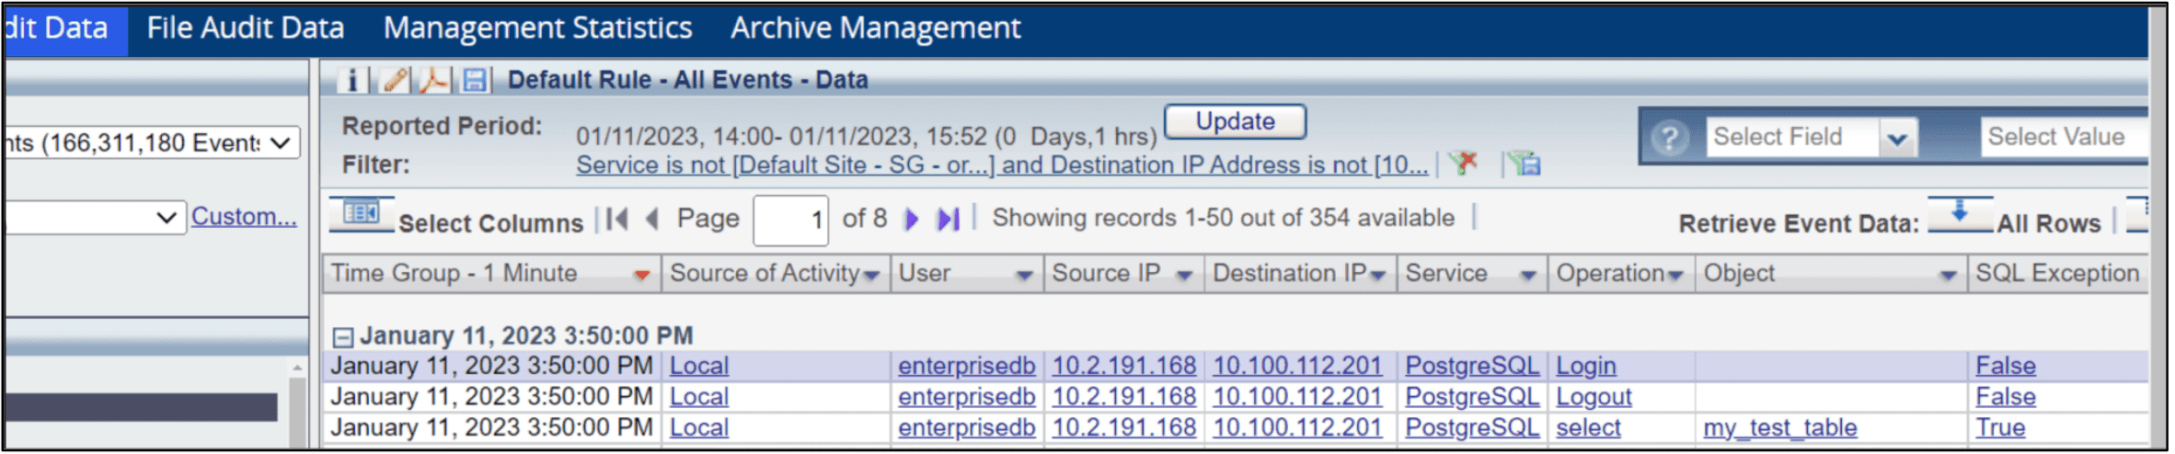Open the Select Field dropdown
2175x454 pixels.
coord(1896,138)
